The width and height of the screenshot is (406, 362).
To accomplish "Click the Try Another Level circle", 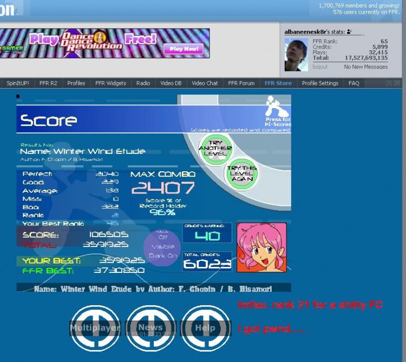I will tap(215, 149).
